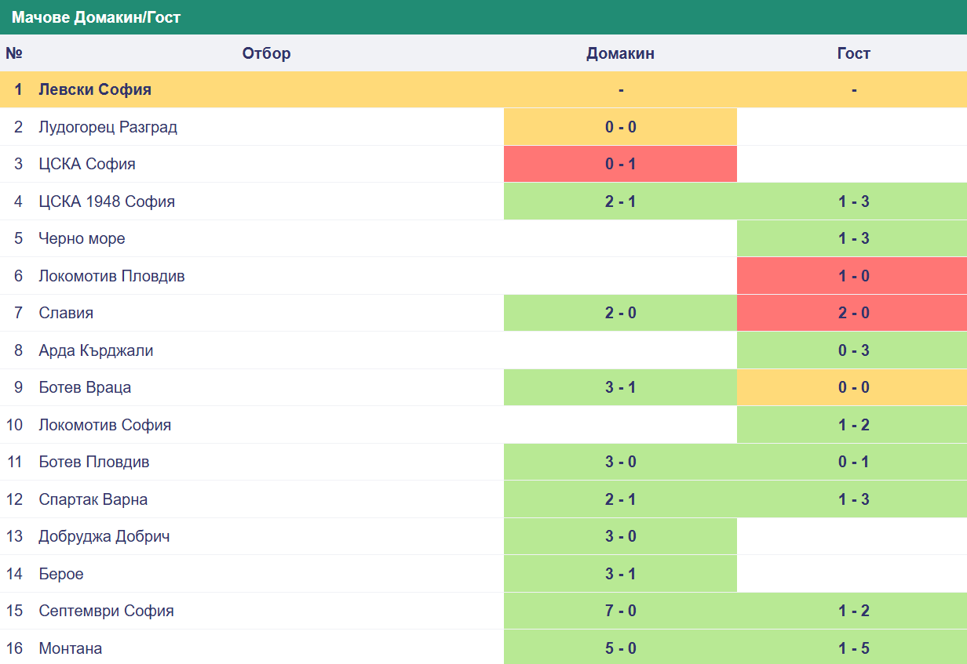Open the 0 - 3 Арда away score
The height and width of the screenshot is (664, 967).
point(853,350)
